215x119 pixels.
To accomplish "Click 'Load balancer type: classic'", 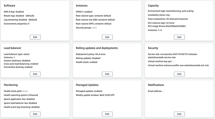I will pos(17,54).
